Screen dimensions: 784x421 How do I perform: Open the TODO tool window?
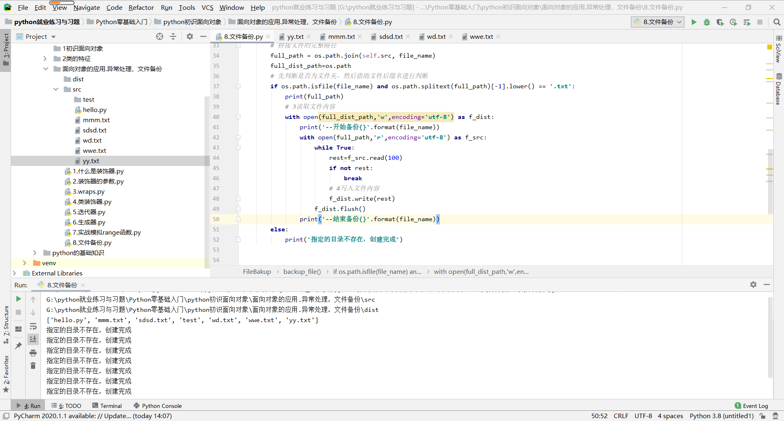click(66, 405)
